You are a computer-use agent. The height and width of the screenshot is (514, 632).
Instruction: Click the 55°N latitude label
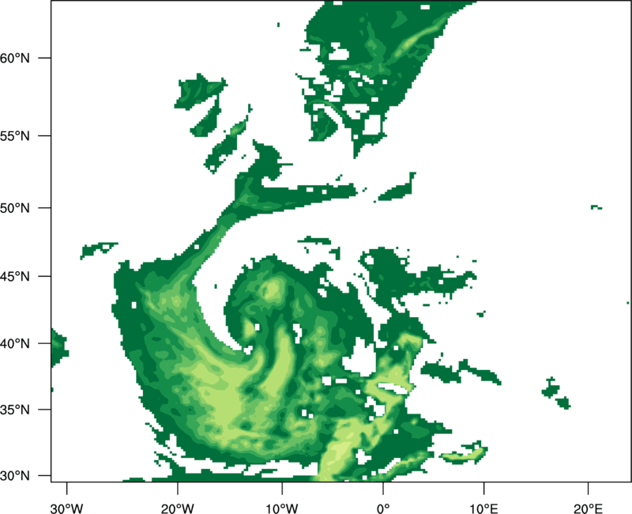[x=15, y=136]
